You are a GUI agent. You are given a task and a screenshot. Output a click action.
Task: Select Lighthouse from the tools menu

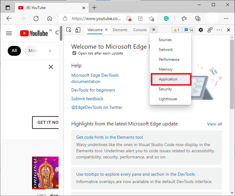pos(171,99)
